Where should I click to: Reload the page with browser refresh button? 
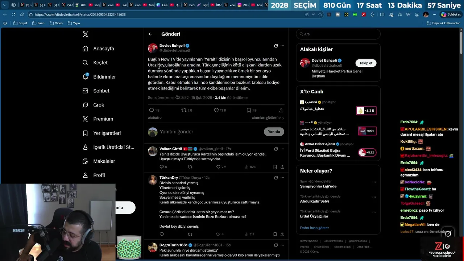point(13,14)
